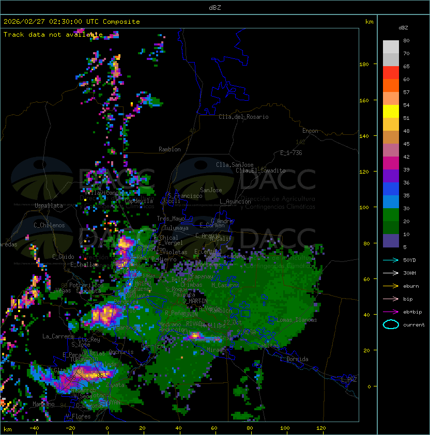Click the 'Anchoris' map label

click(x=121, y=352)
